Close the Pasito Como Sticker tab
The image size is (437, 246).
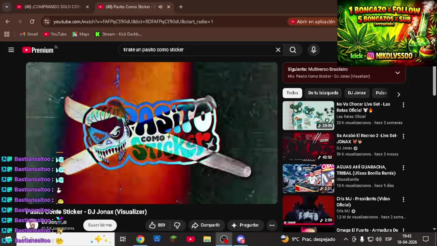point(169,7)
